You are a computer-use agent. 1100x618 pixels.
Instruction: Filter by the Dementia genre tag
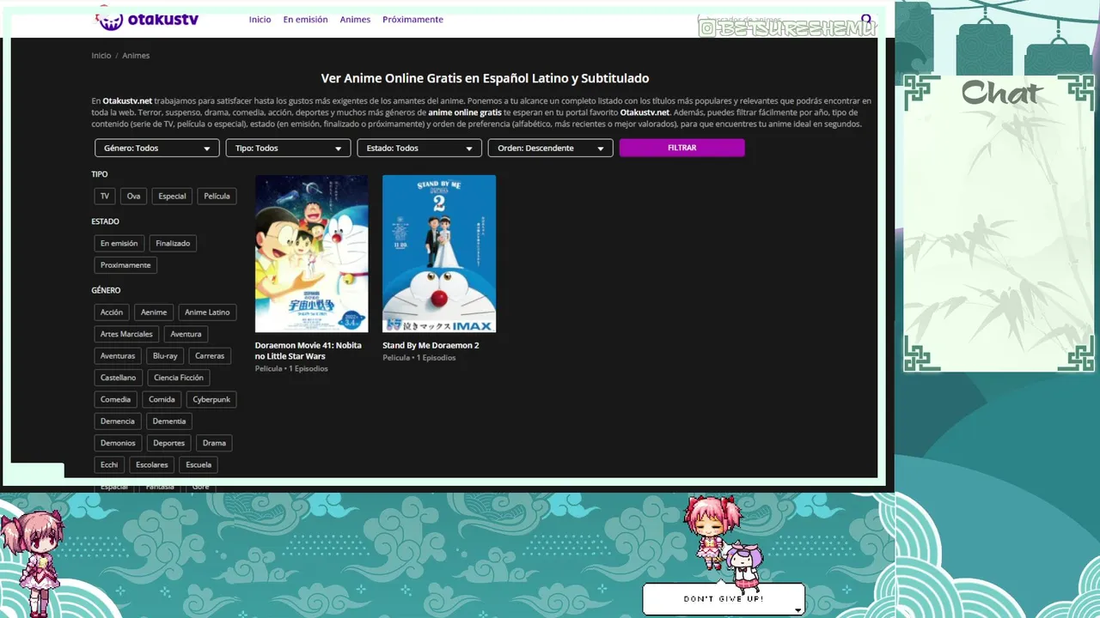169,421
